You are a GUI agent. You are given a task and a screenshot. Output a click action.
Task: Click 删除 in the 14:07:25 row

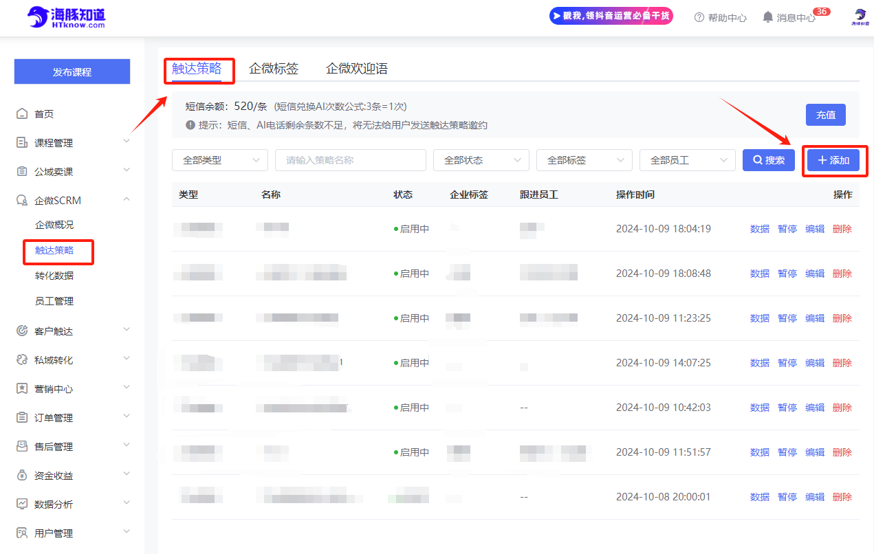(x=842, y=363)
